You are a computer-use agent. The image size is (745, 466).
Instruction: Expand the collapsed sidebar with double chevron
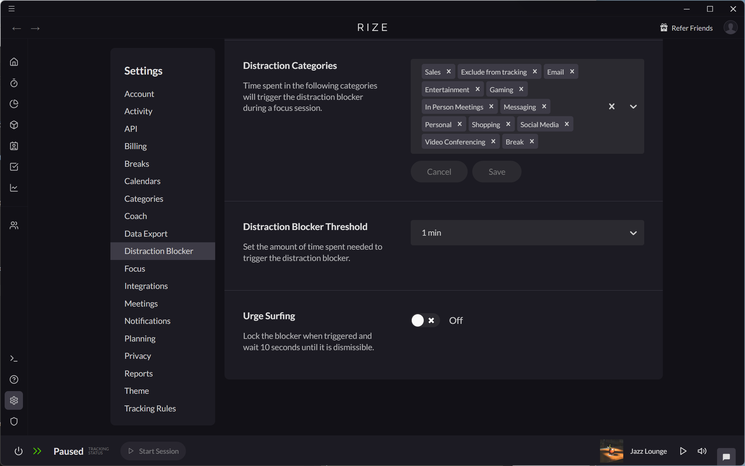coord(37,451)
